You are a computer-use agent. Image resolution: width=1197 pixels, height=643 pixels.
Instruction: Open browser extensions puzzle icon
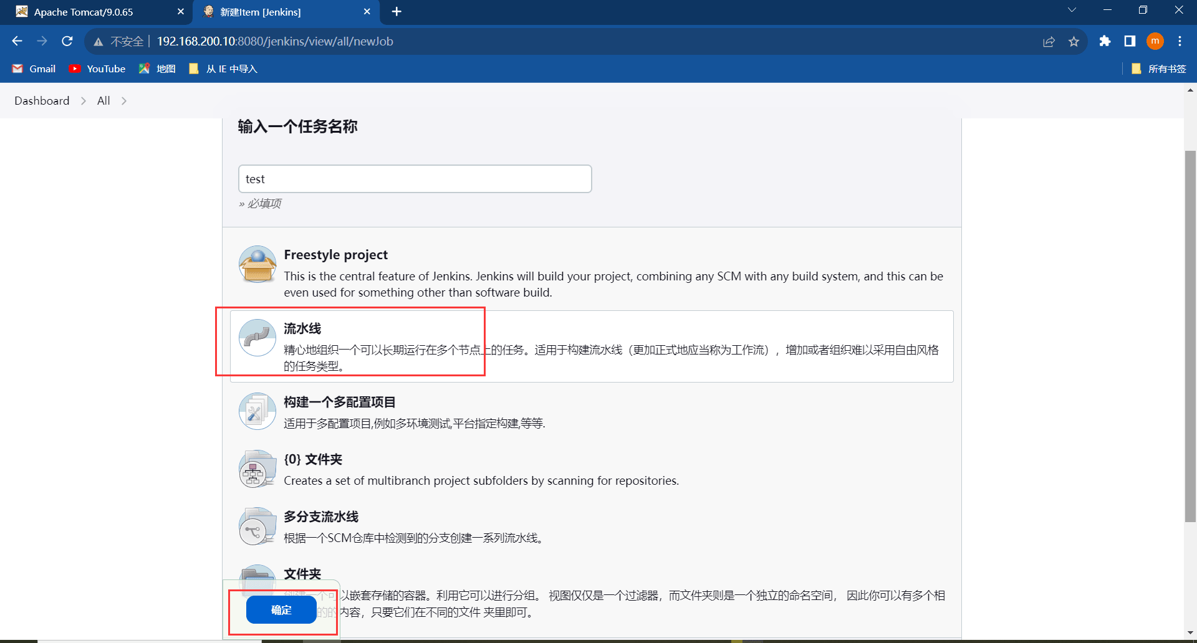coord(1105,41)
